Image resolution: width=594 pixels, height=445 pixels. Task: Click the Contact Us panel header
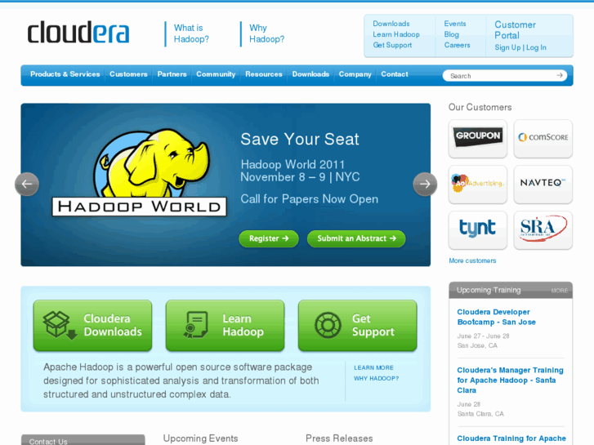coord(83,440)
